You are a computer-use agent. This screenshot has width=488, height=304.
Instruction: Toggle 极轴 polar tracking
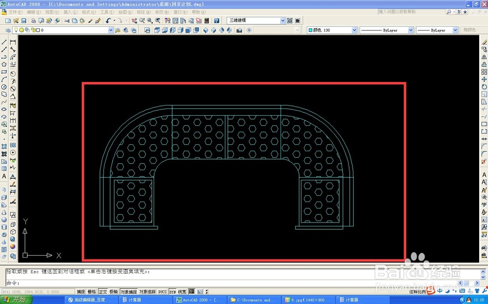pyautogui.click(x=114, y=291)
